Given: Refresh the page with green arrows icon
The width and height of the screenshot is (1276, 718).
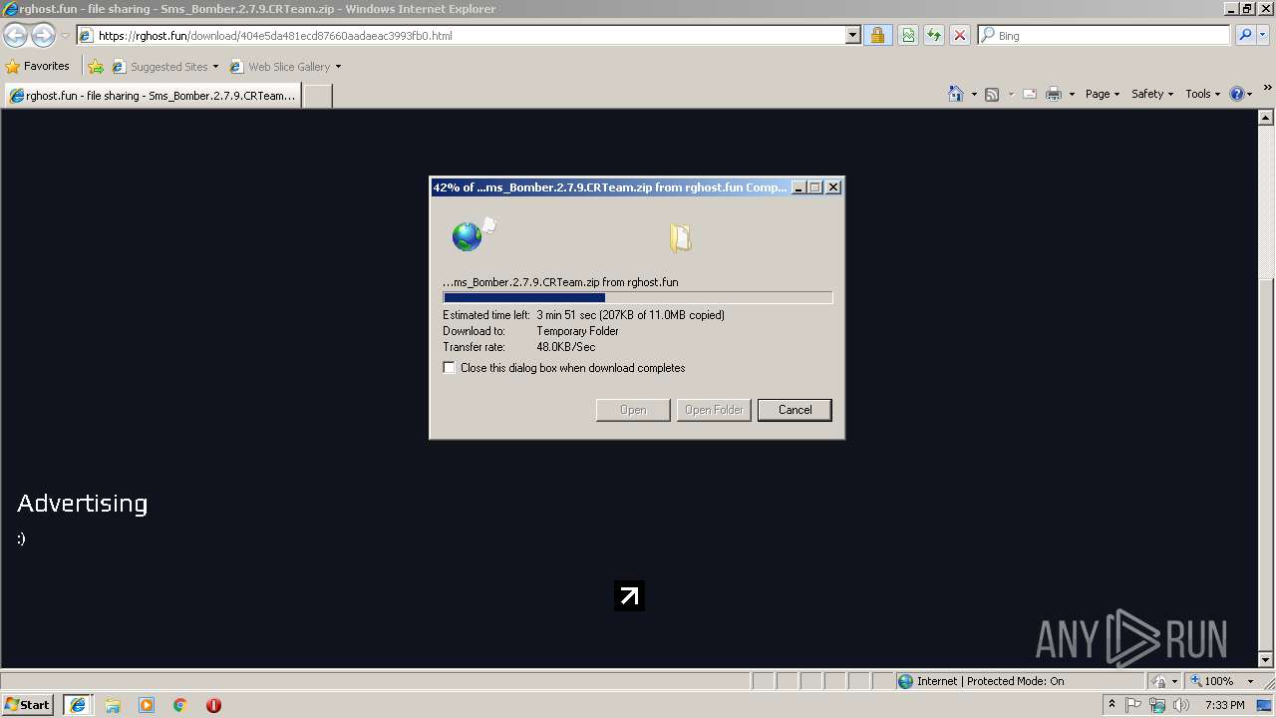Looking at the screenshot, I should [934, 35].
